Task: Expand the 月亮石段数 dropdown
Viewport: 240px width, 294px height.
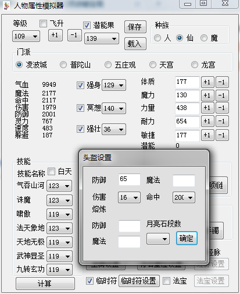Action: pos(158,239)
